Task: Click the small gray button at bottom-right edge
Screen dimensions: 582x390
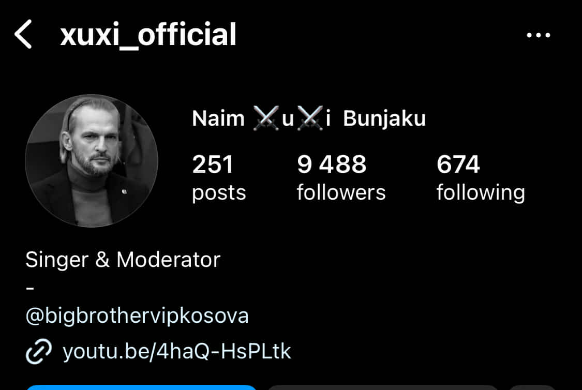Action: (x=532, y=387)
